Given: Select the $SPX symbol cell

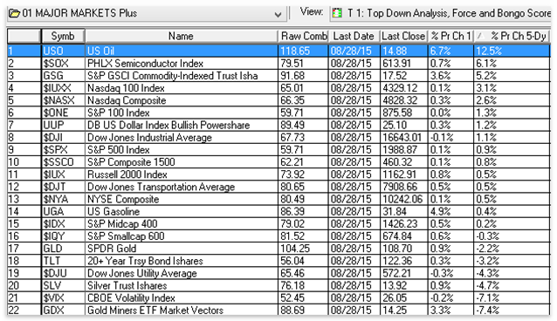Looking at the screenshot, I should 63,149.
